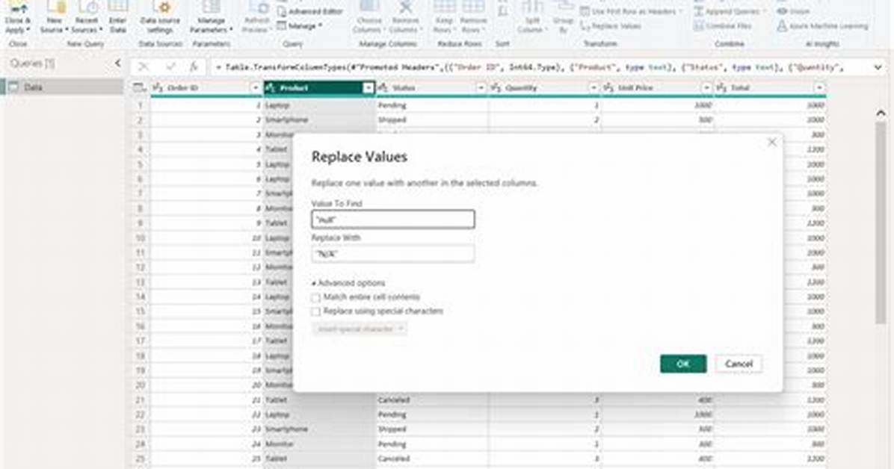Viewport: 894px width, 469px height.
Task: Open the Quantity column filter dropdown
Action: pos(593,88)
